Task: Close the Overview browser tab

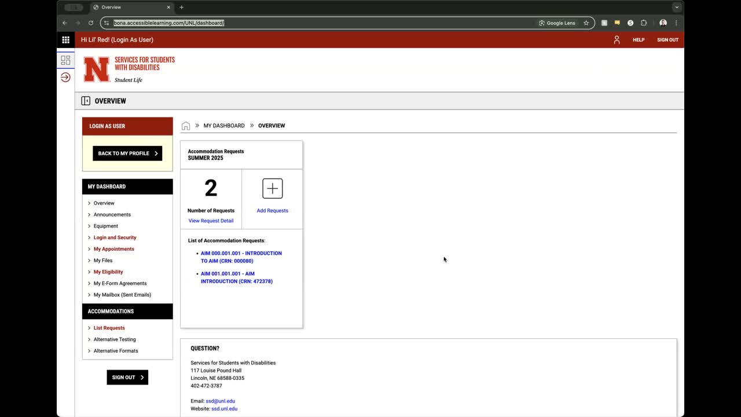Action: (169, 8)
